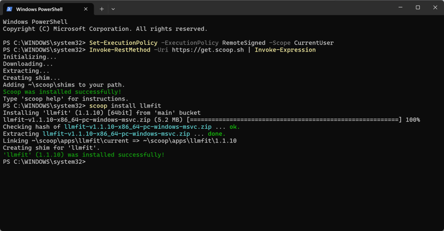Click the '(5.2 MB)' file size text

click(x=169, y=120)
